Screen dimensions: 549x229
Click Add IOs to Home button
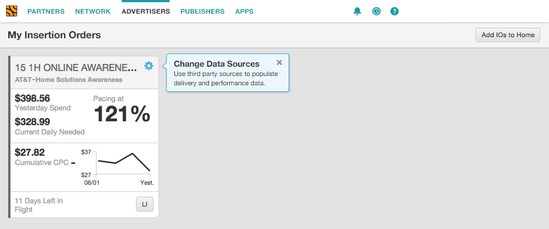click(508, 35)
